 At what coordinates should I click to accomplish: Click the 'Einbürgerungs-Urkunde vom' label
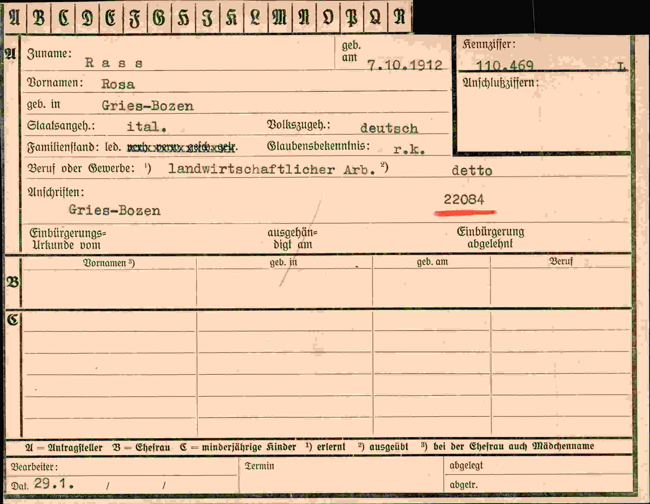(x=68, y=239)
